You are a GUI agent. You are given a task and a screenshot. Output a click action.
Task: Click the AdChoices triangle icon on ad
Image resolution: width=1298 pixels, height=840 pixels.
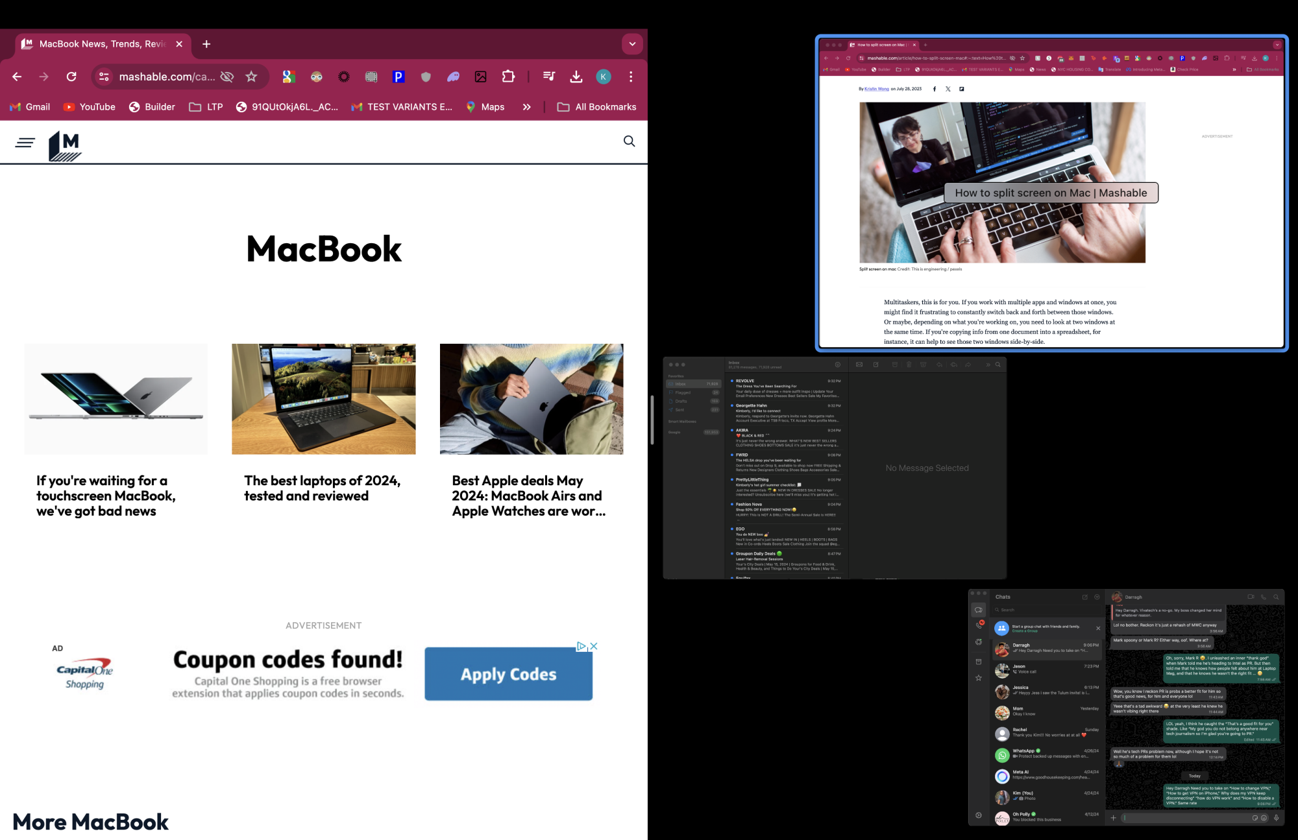tap(582, 646)
